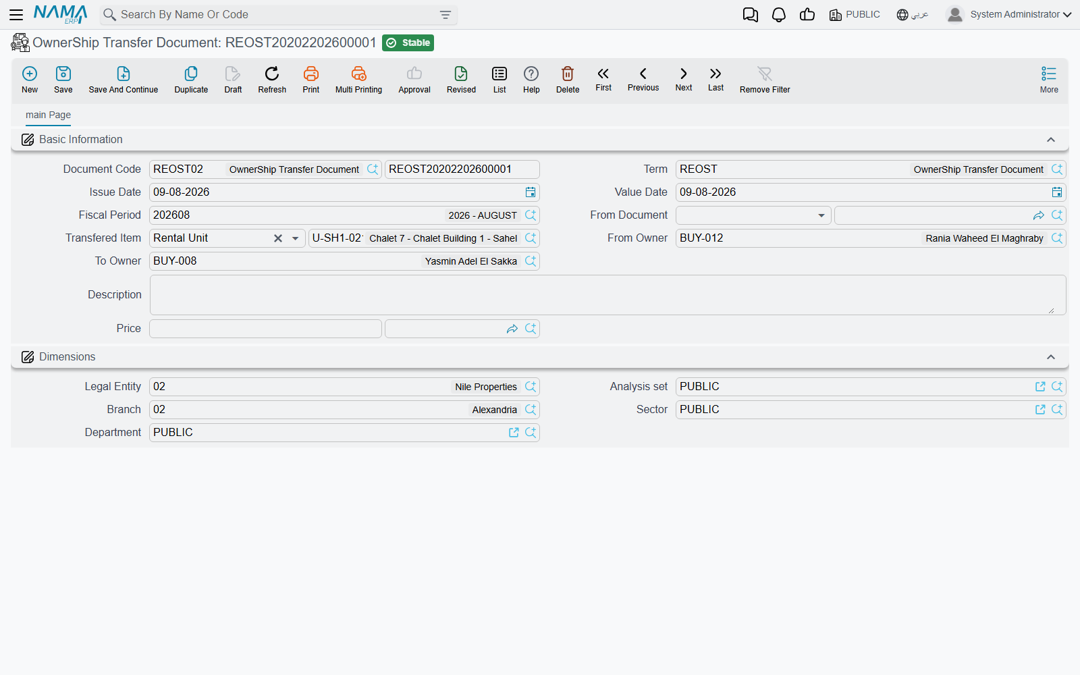Follow the From Document link arrow

pos(1039,215)
